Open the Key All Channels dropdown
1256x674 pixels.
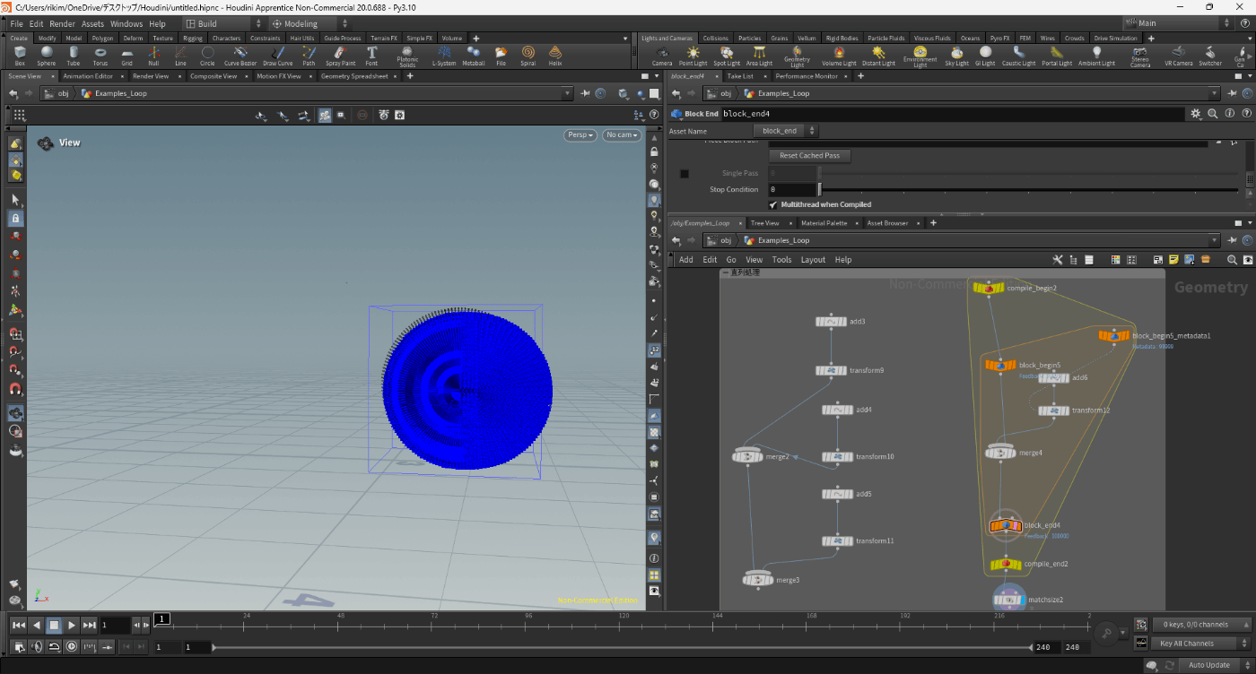(1200, 644)
